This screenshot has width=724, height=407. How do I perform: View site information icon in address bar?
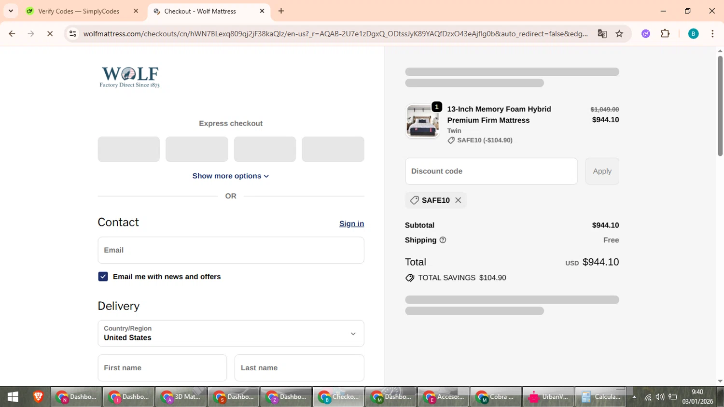click(73, 34)
